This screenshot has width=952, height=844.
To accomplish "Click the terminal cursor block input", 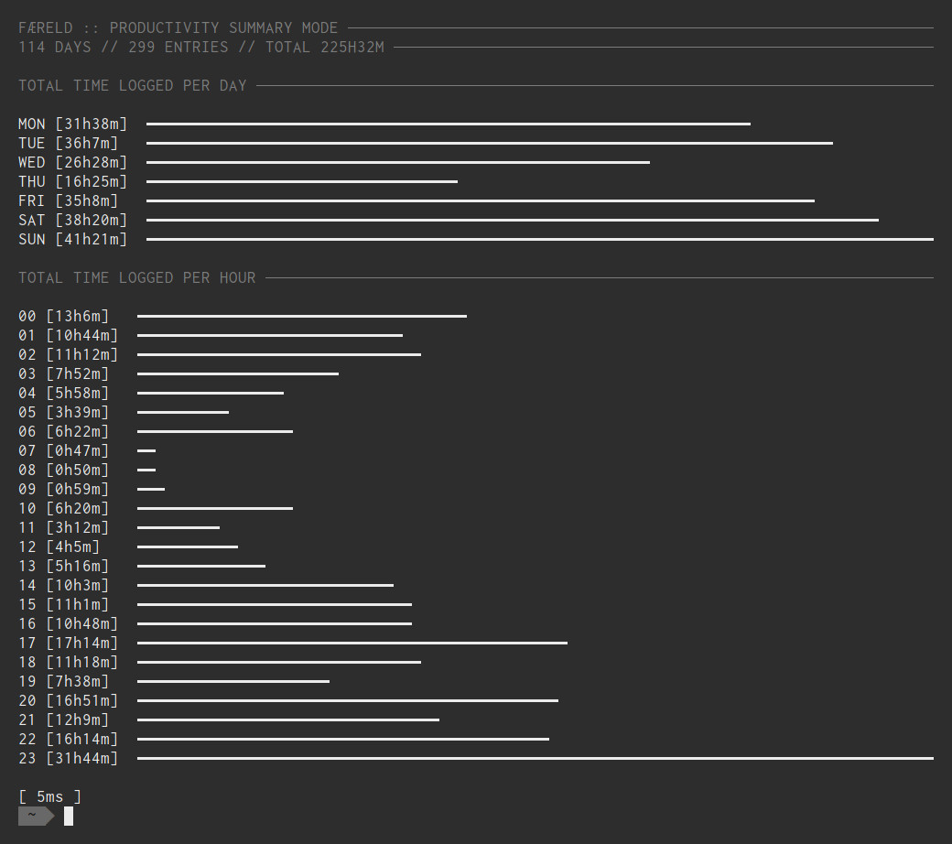I will point(69,816).
